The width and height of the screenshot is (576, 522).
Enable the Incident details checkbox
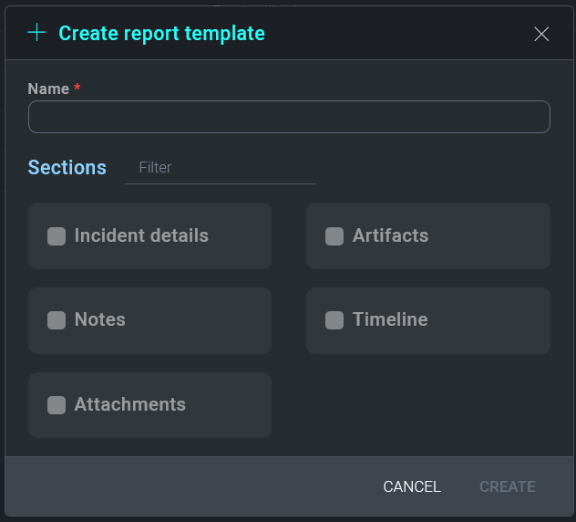(57, 236)
